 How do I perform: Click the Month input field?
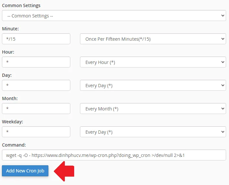[x=36, y=109]
